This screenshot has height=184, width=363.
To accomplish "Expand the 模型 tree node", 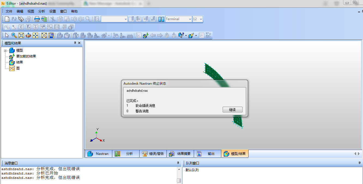I will pos(6,50).
